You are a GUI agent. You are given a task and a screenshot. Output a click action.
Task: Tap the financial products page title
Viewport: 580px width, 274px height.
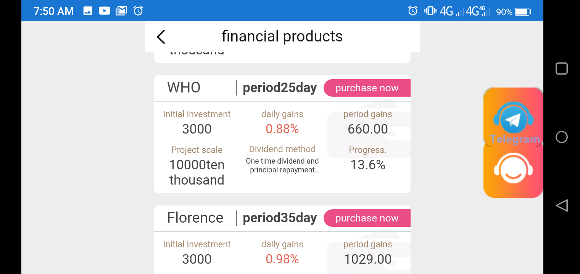coord(282,37)
